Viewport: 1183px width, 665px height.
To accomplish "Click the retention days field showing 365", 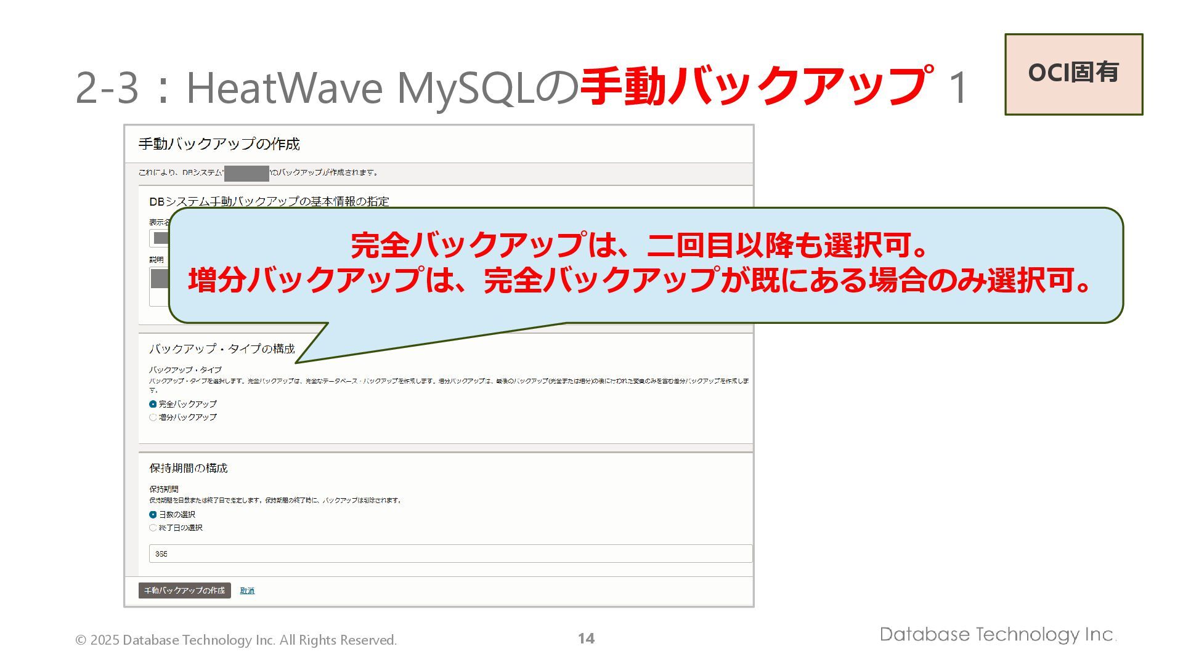I will [450, 554].
